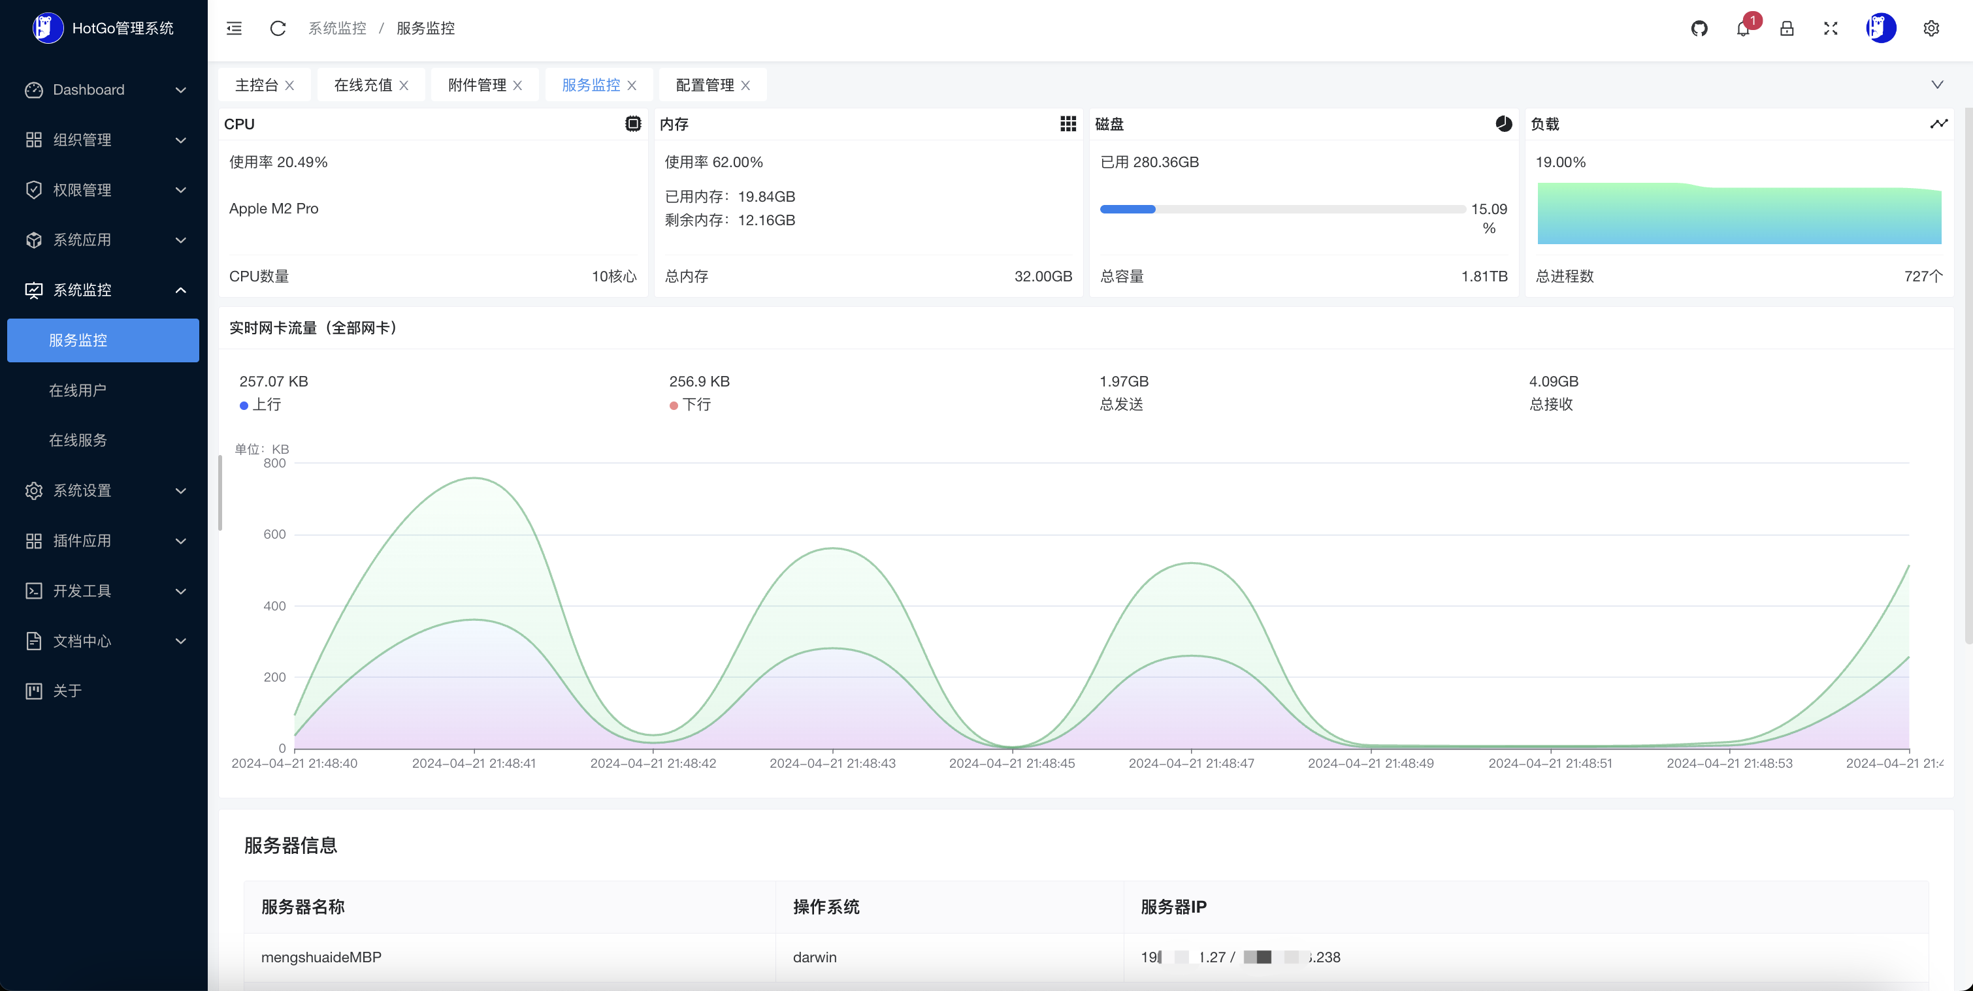Toggle the 下行 legend series

pyautogui.click(x=691, y=405)
